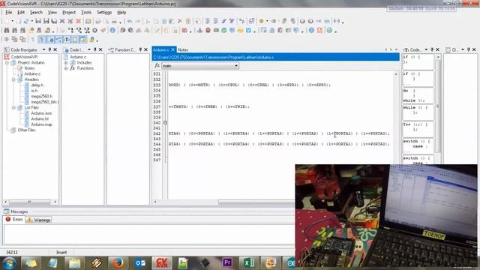Image resolution: width=480 pixels, height=270 pixels.
Task: Close the Function Call Tree panel
Action: click(146, 49)
